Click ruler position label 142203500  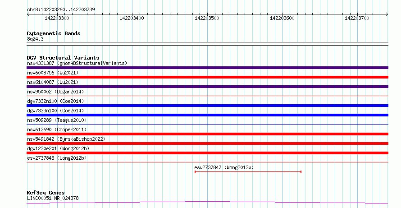(207, 18)
